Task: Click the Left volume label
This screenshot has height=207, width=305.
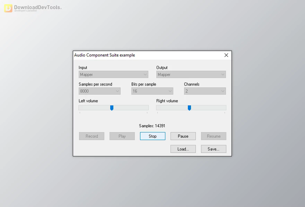Action: click(x=88, y=101)
